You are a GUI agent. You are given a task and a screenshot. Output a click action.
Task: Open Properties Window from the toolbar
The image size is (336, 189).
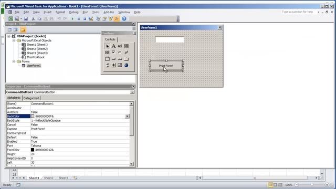[x=104, y=19]
